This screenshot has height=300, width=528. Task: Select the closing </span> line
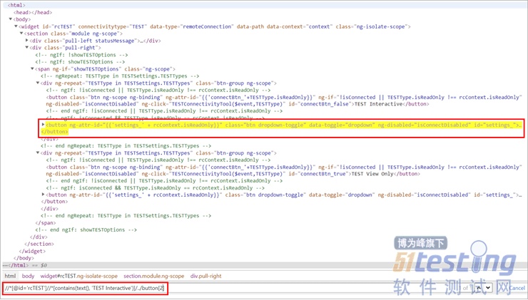click(46, 222)
